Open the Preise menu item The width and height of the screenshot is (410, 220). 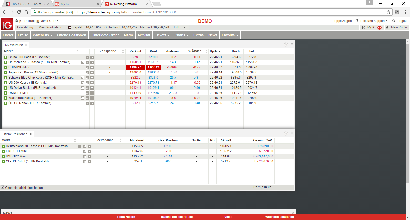coord(23,35)
